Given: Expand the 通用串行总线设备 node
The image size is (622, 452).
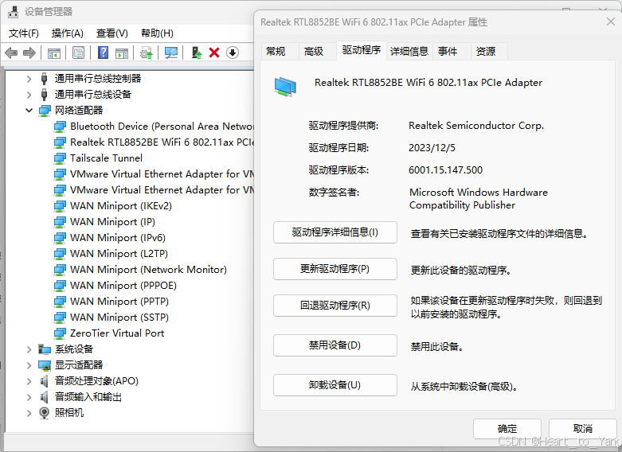Looking at the screenshot, I should (29, 95).
